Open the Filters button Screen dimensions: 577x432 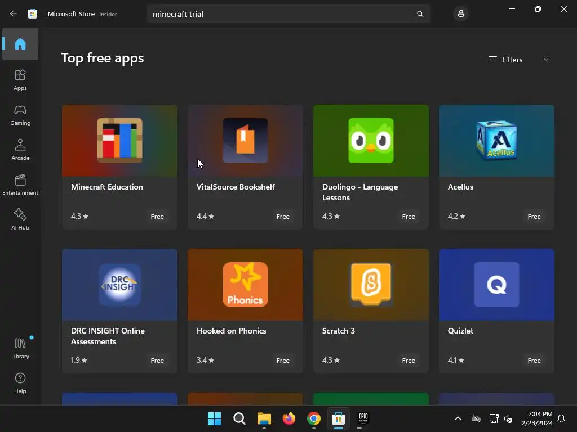click(506, 60)
